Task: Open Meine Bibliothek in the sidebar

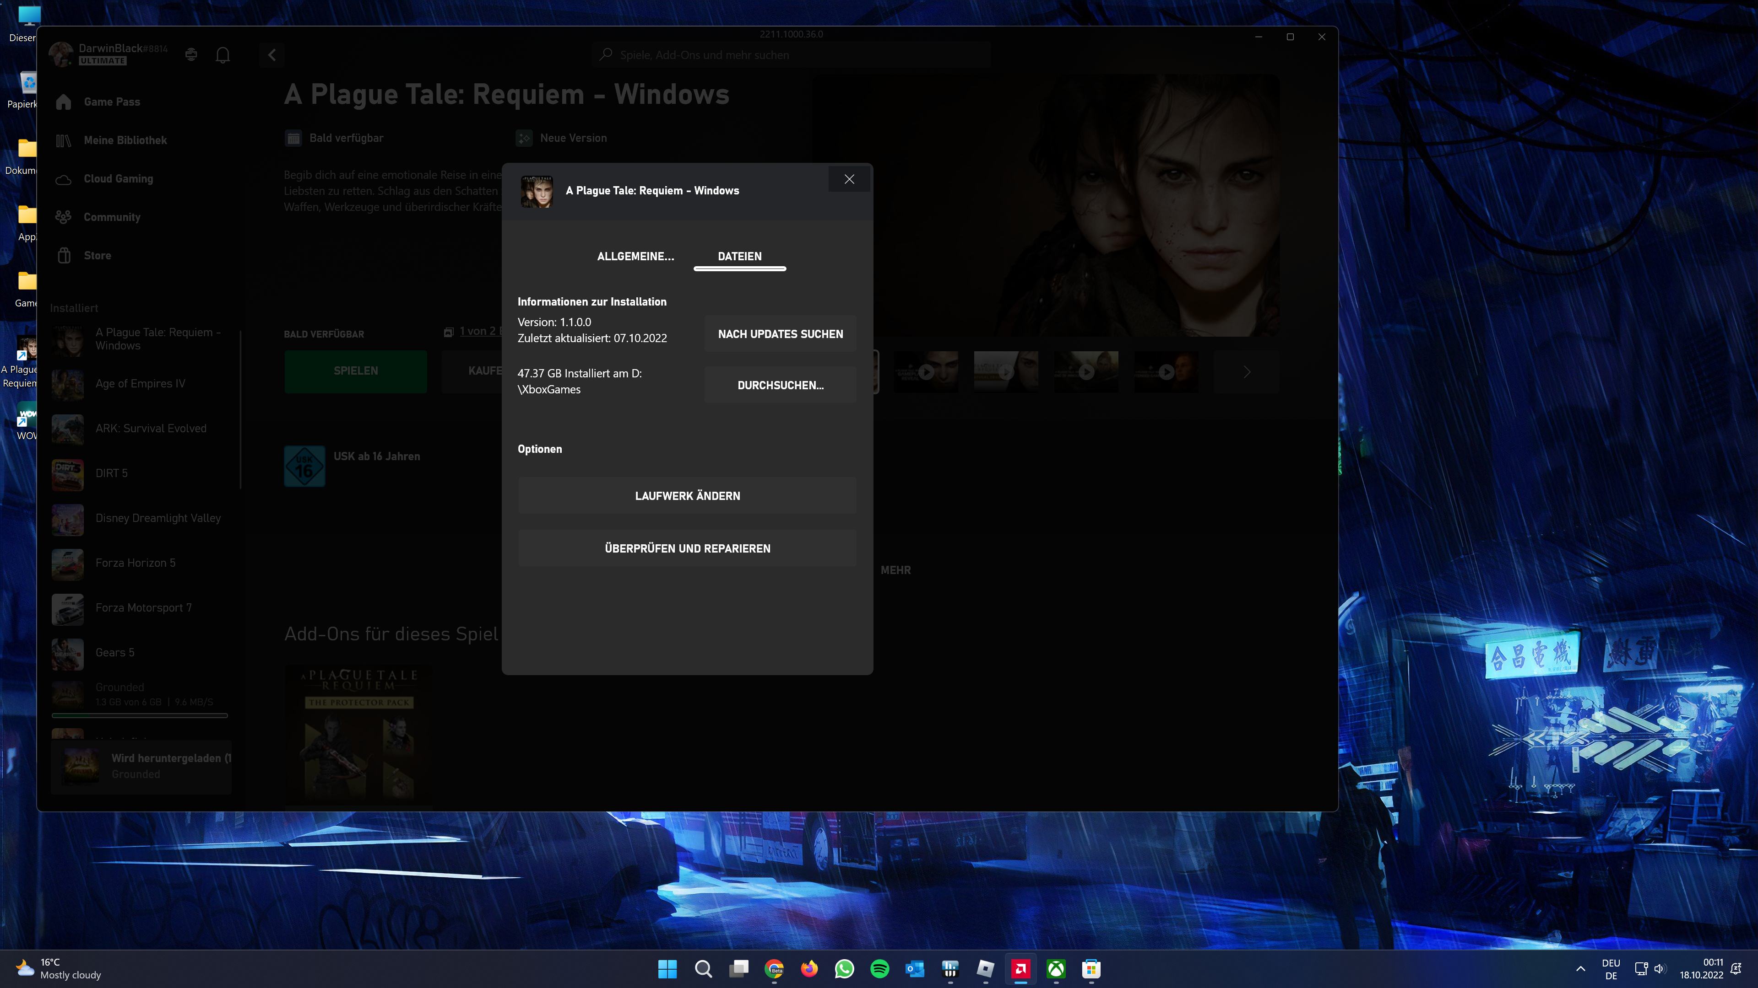Action: [125, 140]
